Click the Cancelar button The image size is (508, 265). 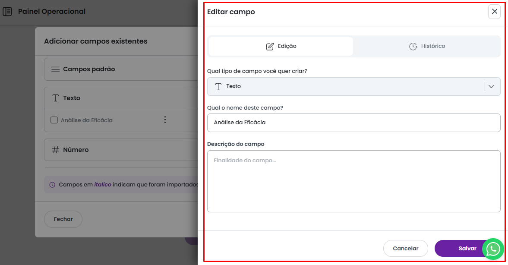pos(405,249)
